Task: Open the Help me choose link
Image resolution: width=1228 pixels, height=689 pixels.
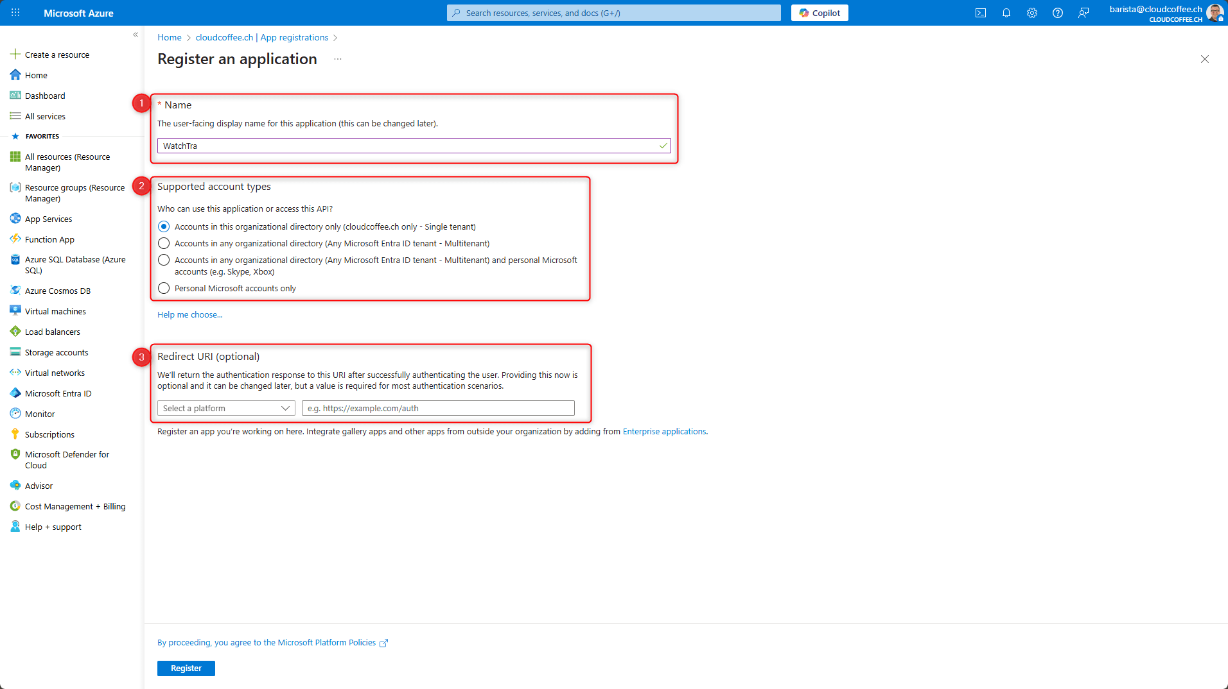Action: [x=189, y=314]
